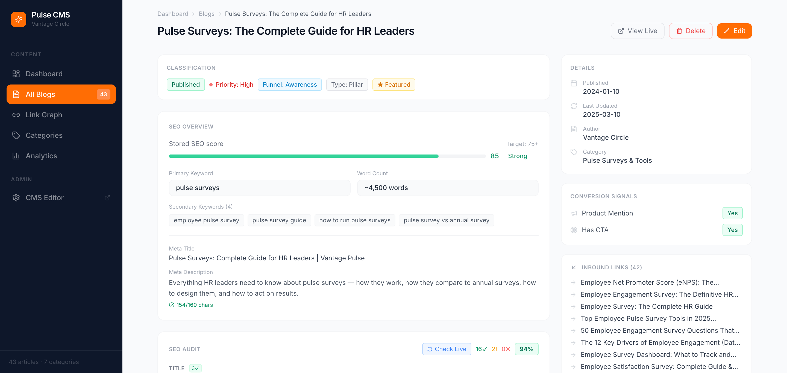Click Blogs in the breadcrumb
The width and height of the screenshot is (787, 373).
point(207,14)
